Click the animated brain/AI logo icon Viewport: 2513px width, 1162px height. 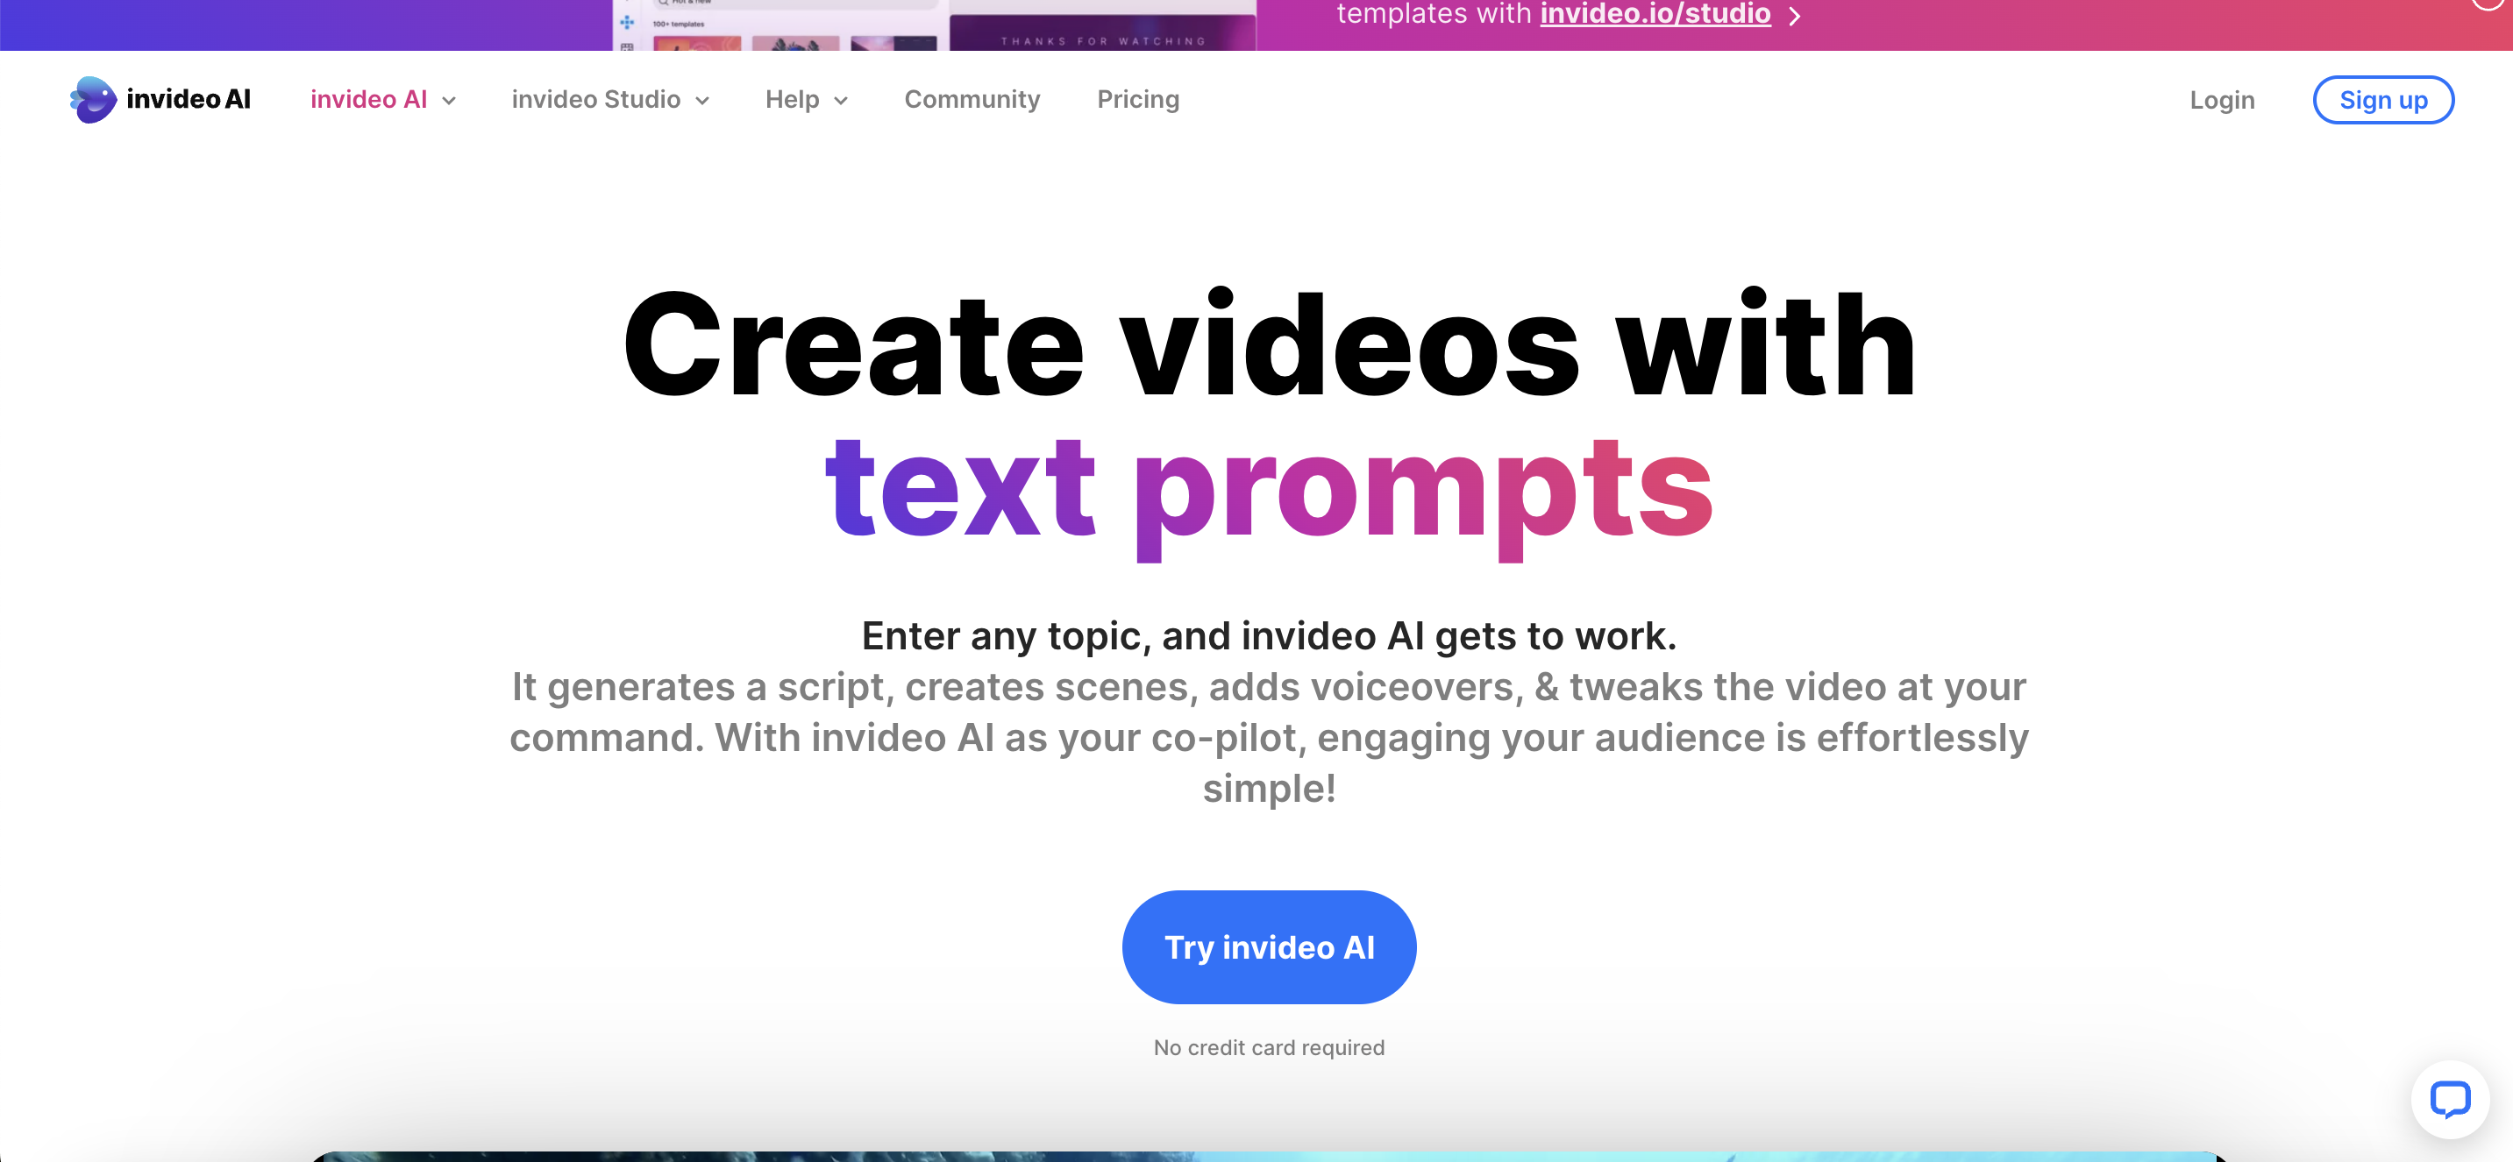click(93, 99)
